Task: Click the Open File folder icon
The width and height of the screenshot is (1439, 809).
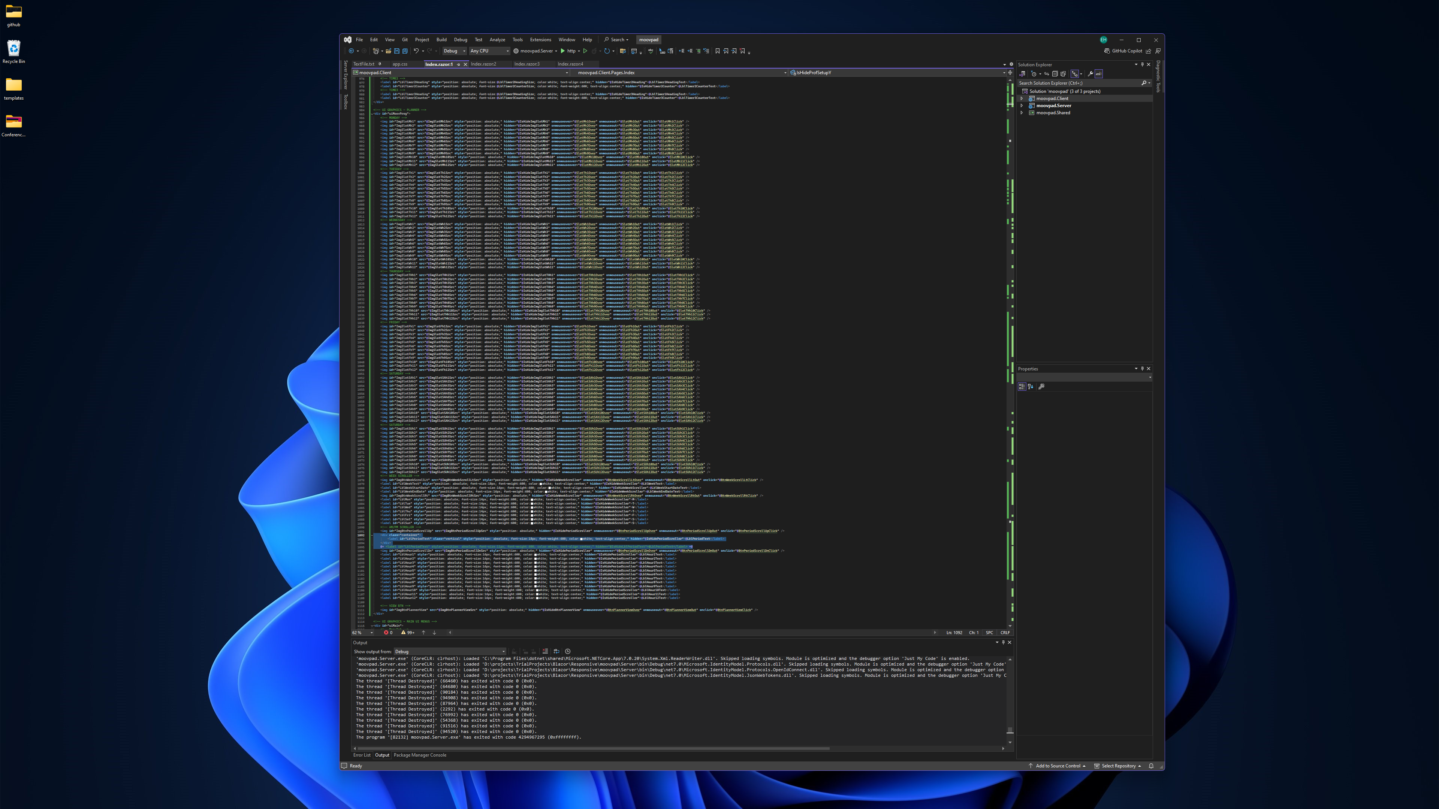Action: tap(388, 51)
